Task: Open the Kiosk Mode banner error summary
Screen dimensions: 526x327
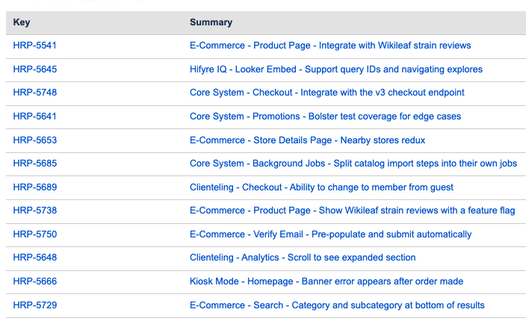Action: [x=327, y=281]
